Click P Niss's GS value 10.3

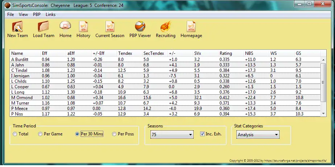tap(299, 114)
